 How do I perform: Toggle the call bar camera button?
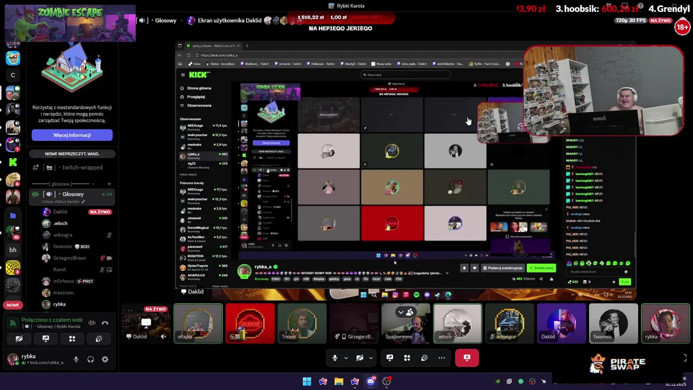359,357
